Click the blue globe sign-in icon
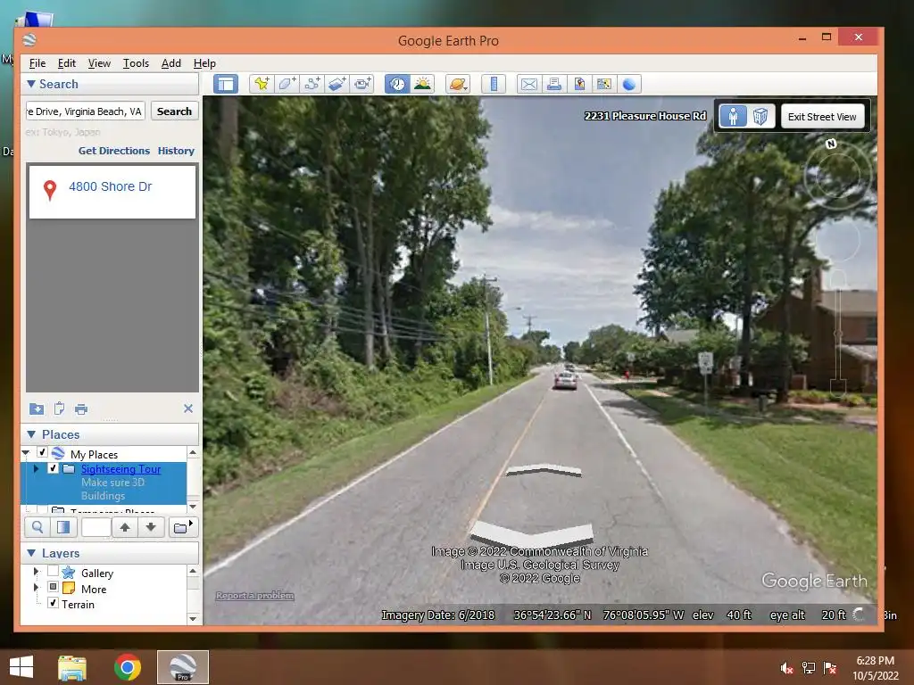914x685 pixels. (629, 84)
